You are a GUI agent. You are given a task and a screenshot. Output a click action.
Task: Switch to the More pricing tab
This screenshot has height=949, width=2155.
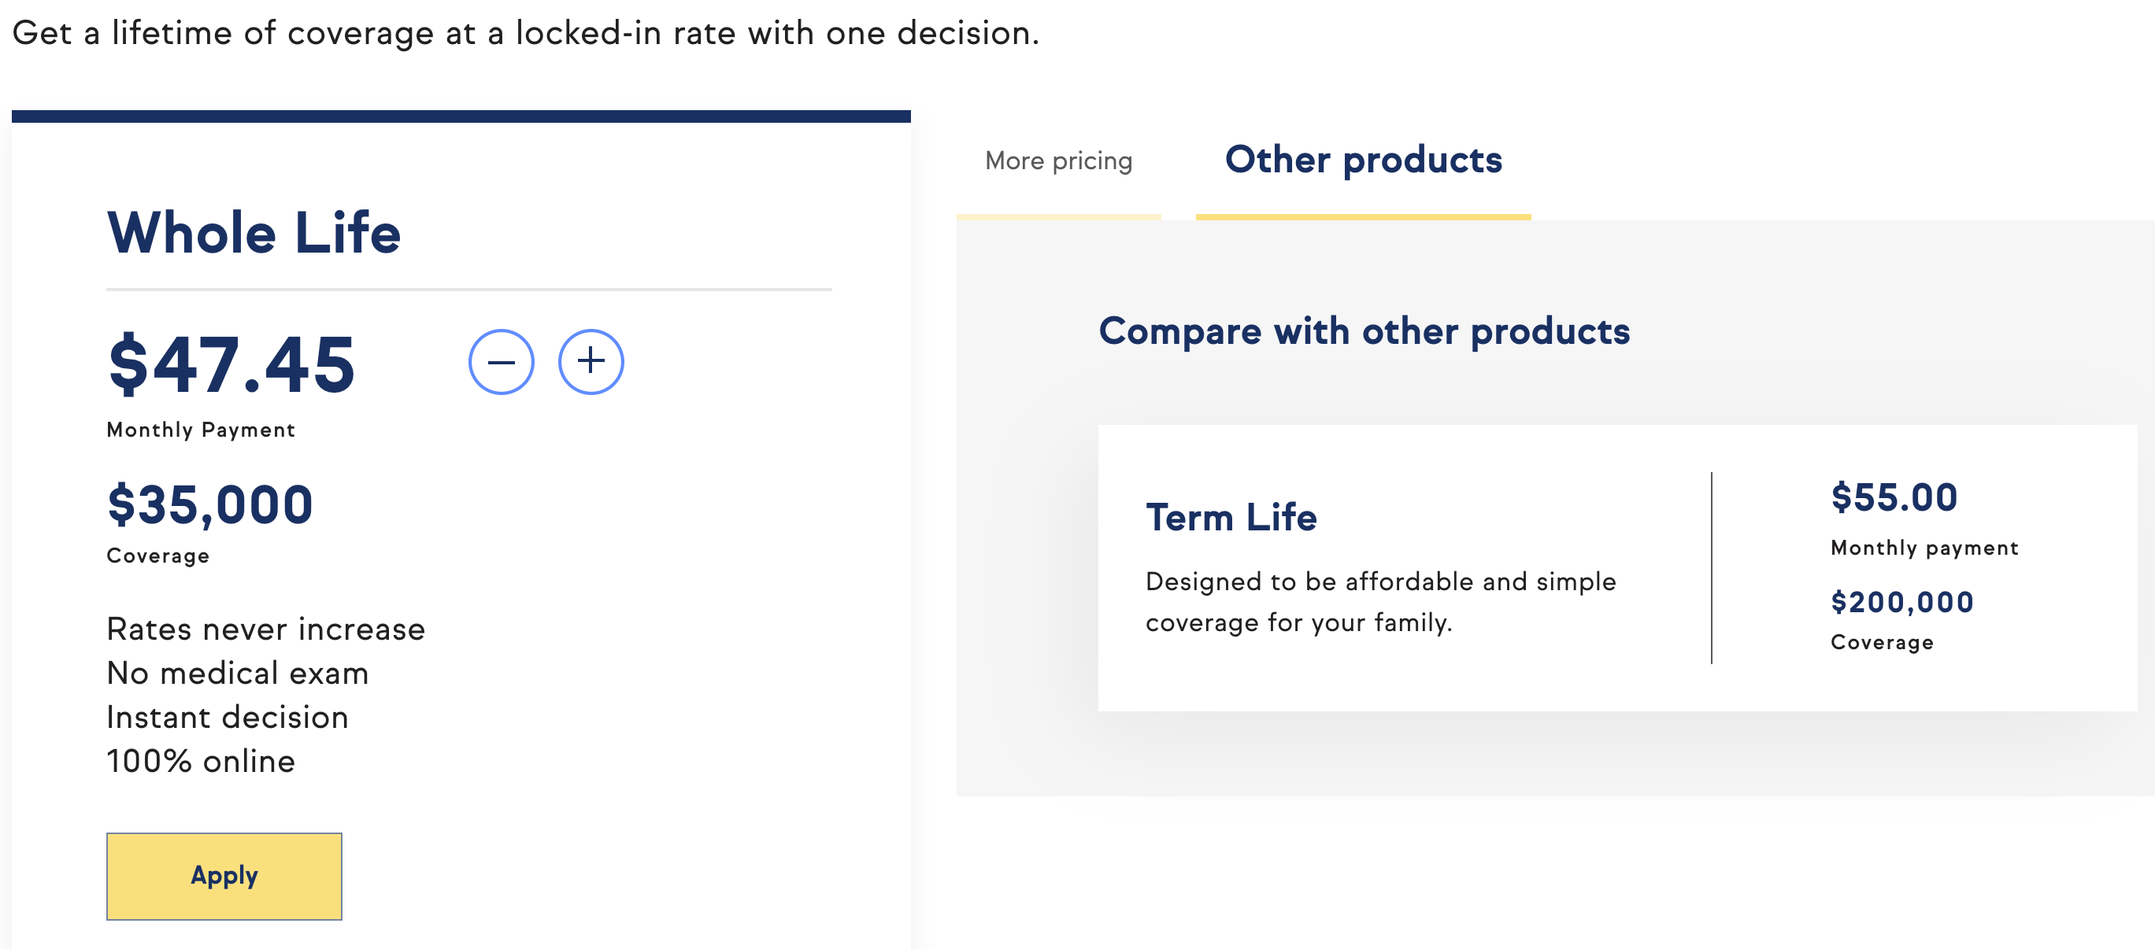click(1058, 161)
